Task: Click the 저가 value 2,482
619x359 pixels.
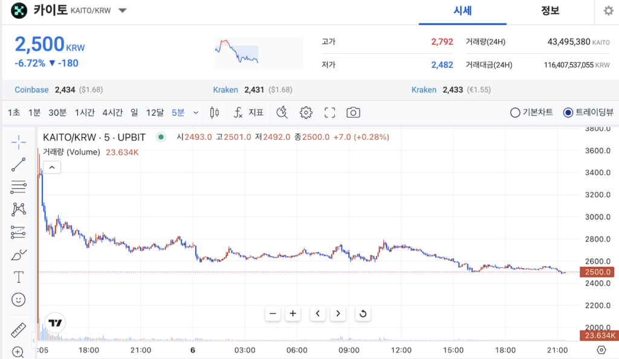Action: [442, 65]
